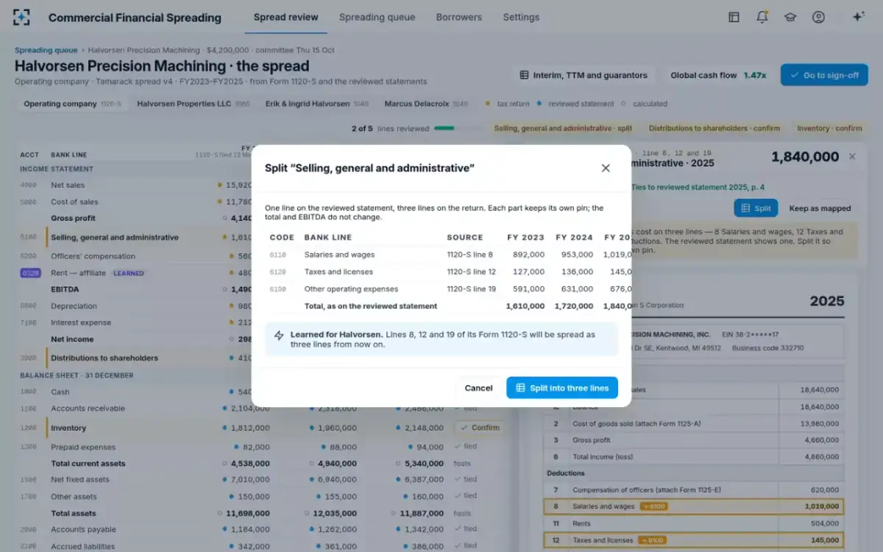Open the Settings tab
Screen dimensions: 883x552
click(x=521, y=17)
